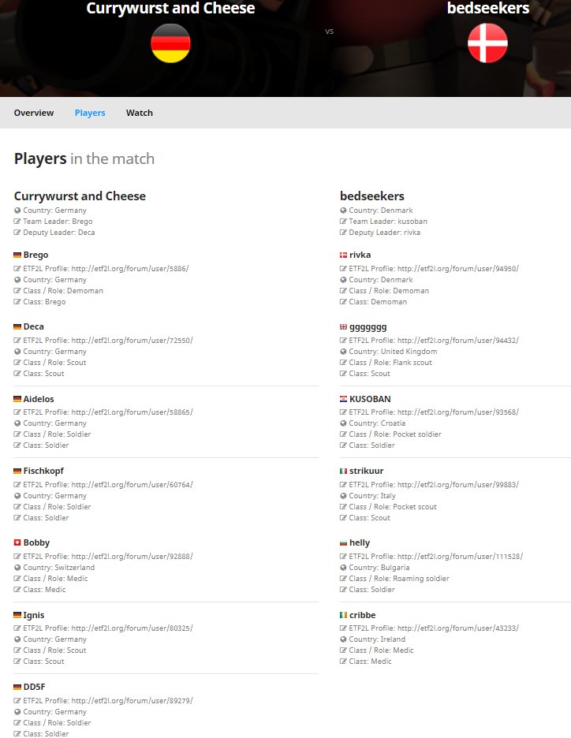Open cribbe's ETF2L profile link

(x=458, y=628)
